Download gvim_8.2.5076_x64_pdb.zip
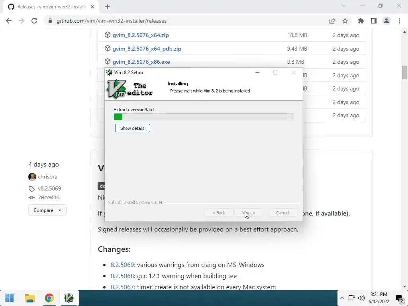This screenshot has height=306, width=408. click(x=147, y=49)
